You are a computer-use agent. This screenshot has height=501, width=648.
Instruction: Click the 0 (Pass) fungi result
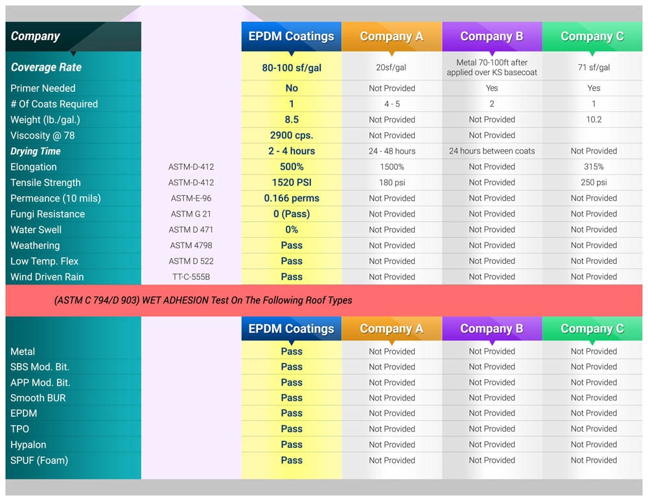coord(292,214)
